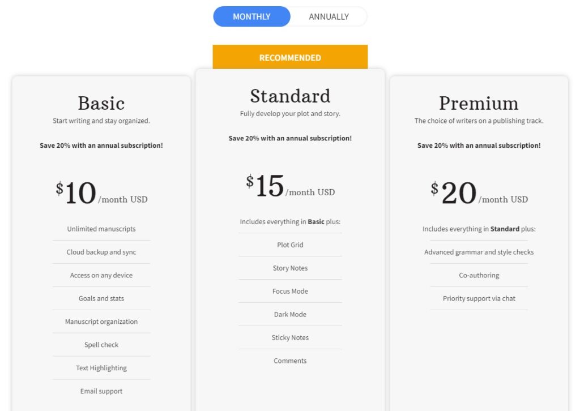The image size is (580, 411).
Task: Click the Cloud backup and sync feature
Action: tap(101, 252)
